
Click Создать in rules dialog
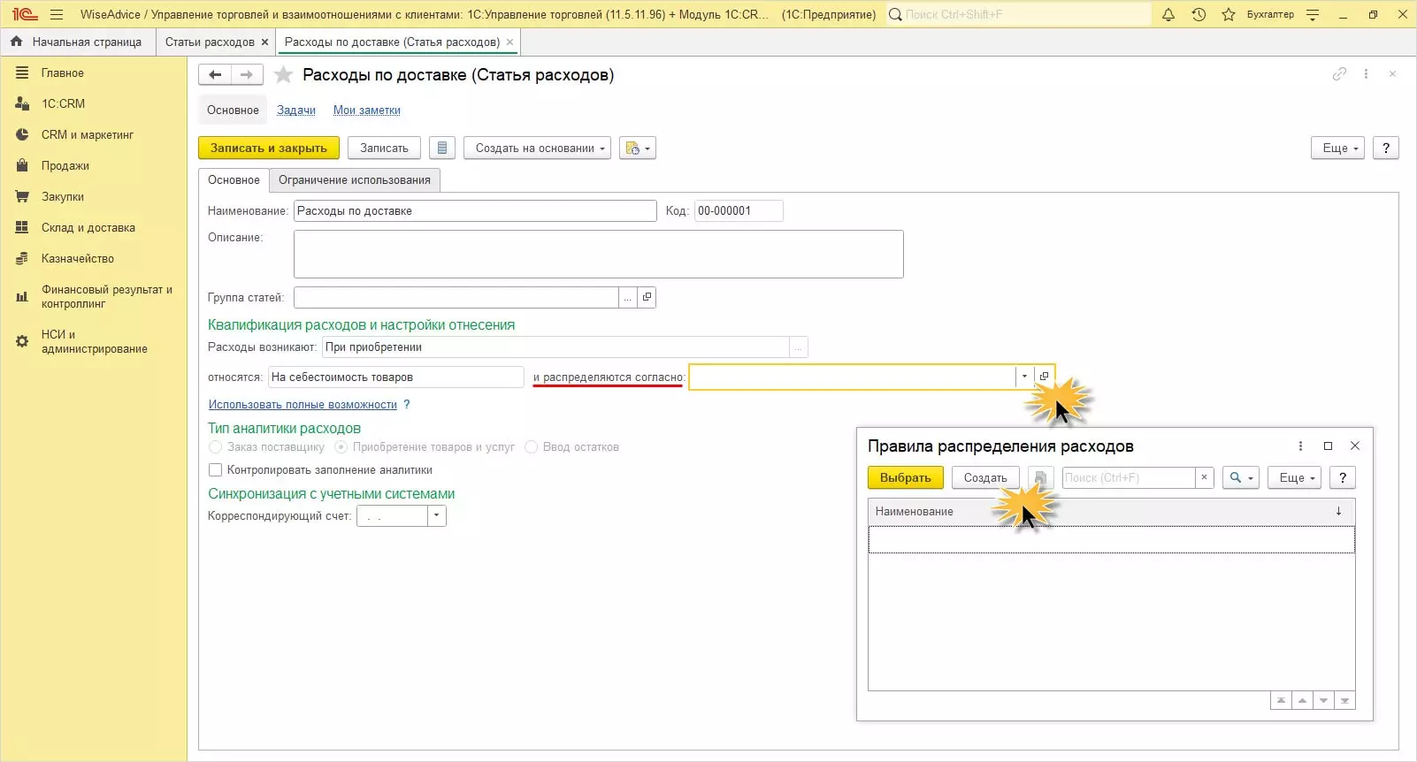pyautogui.click(x=985, y=478)
